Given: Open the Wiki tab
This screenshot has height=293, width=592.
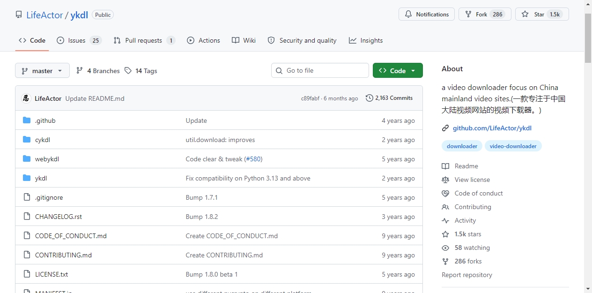Looking at the screenshot, I should (x=244, y=40).
